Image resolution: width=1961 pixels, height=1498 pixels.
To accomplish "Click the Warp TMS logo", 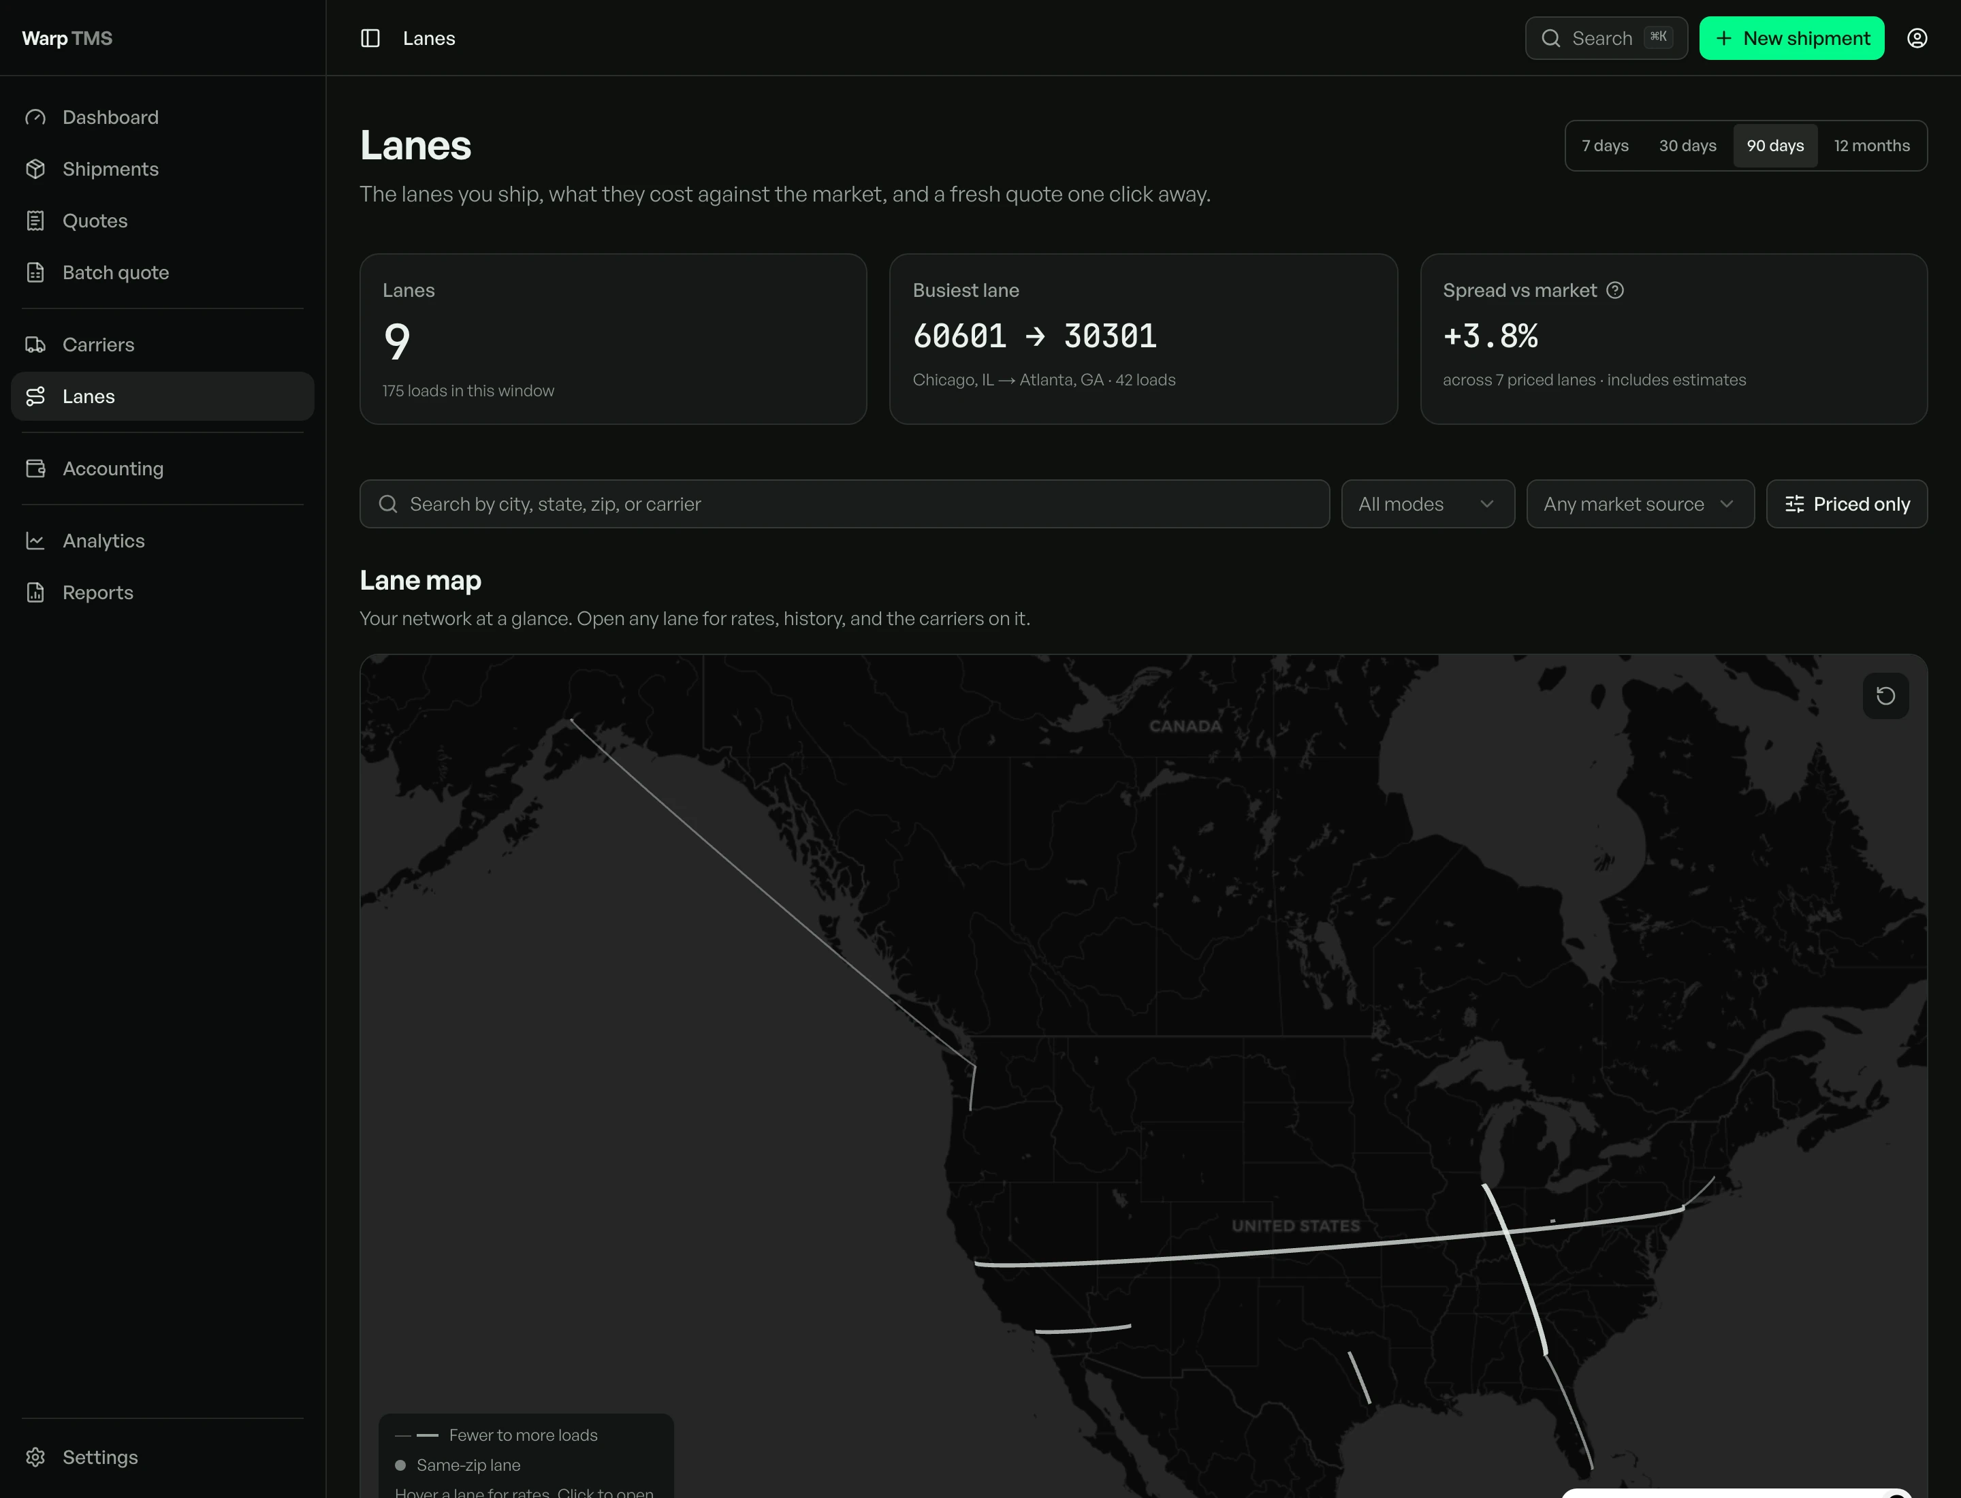I will pyautogui.click(x=67, y=38).
